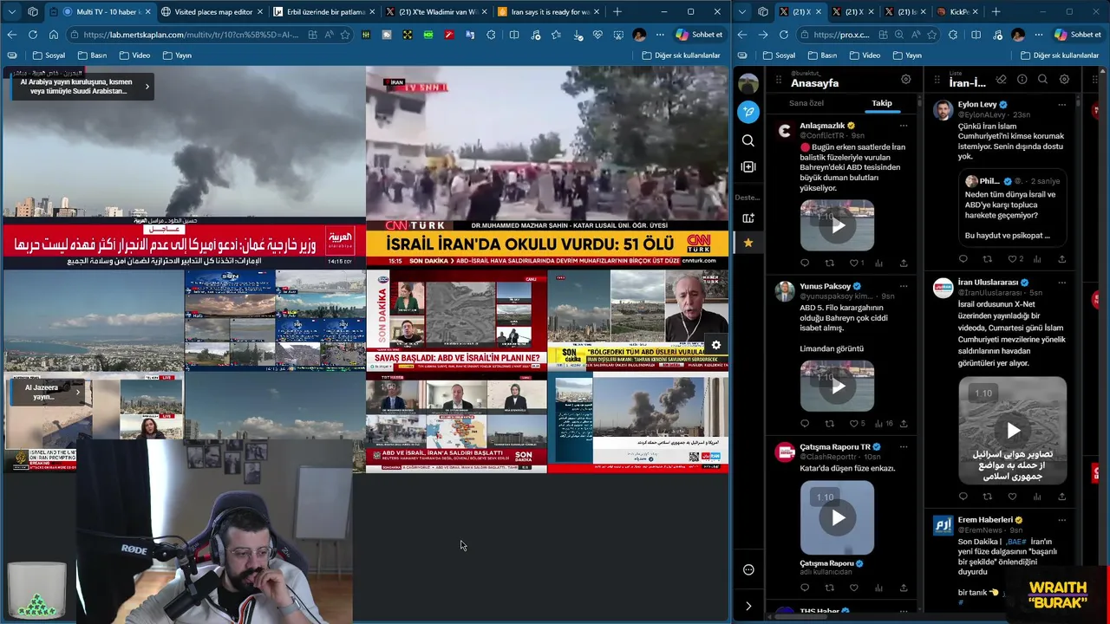Switch to the KickPe tab in right window

(957, 12)
